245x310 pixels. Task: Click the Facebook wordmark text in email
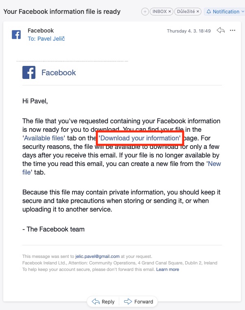[x=59, y=73]
